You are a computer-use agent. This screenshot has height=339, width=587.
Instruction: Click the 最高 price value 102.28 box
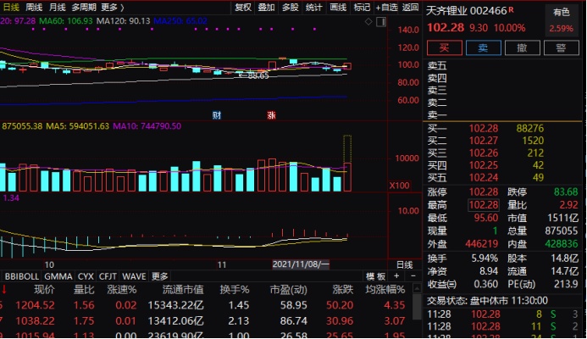pyautogui.click(x=484, y=205)
